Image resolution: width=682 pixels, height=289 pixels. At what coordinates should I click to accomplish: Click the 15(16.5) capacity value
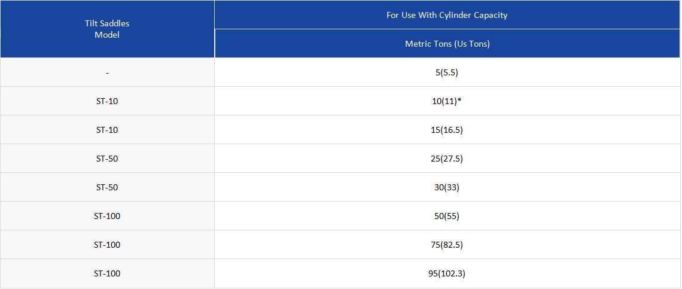click(x=447, y=130)
